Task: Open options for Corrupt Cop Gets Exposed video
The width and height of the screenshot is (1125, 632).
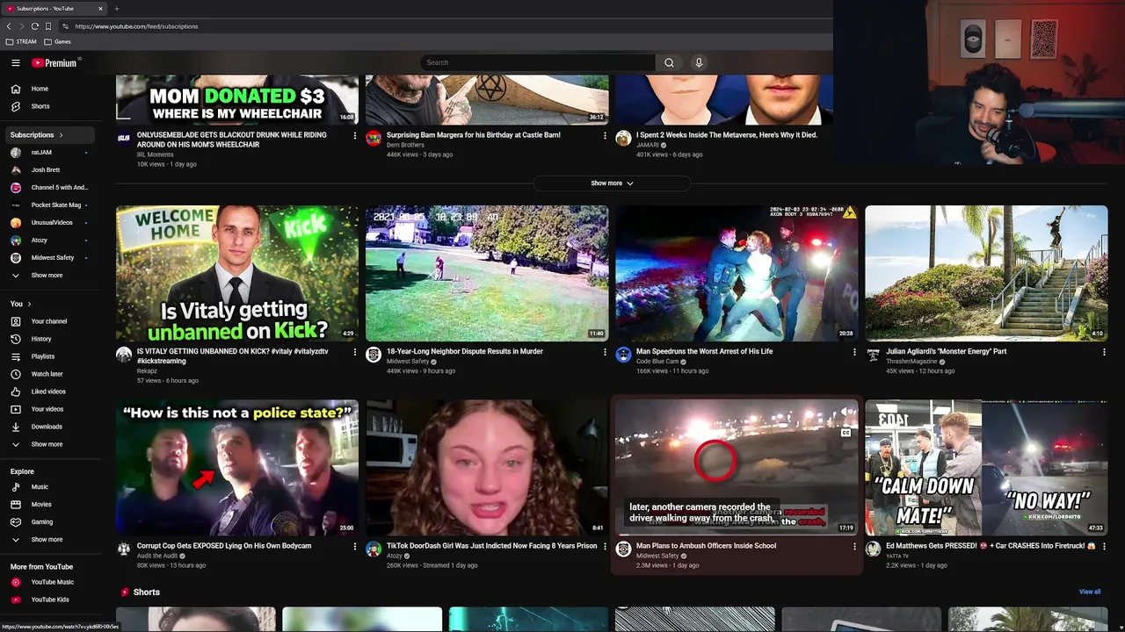Action: coord(355,546)
